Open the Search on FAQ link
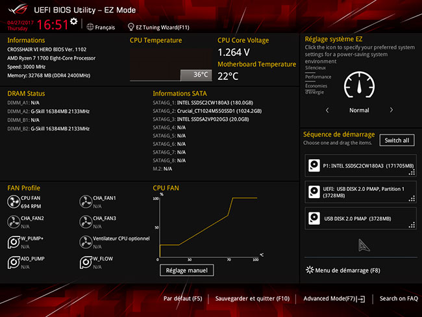 (398, 299)
